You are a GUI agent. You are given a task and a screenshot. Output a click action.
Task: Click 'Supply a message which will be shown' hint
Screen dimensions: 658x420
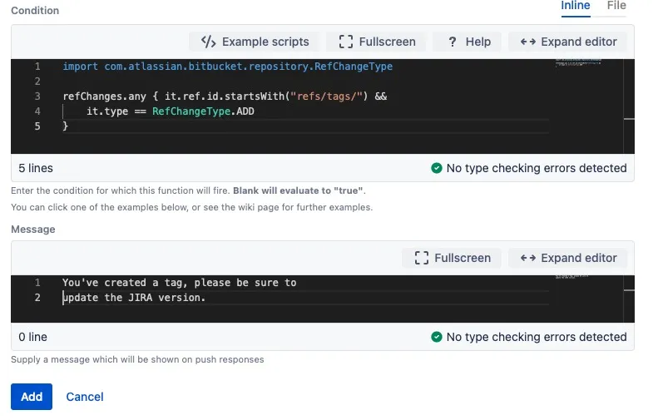137,359
